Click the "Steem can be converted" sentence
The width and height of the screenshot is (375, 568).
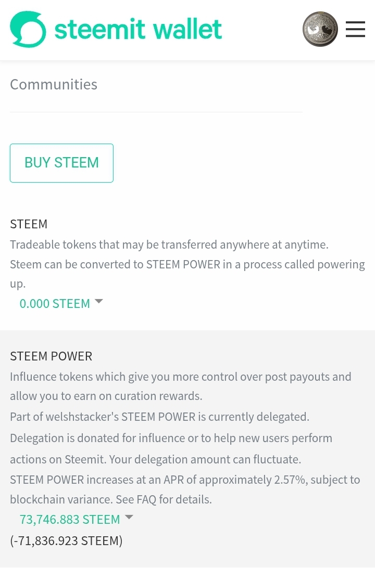[187, 274]
